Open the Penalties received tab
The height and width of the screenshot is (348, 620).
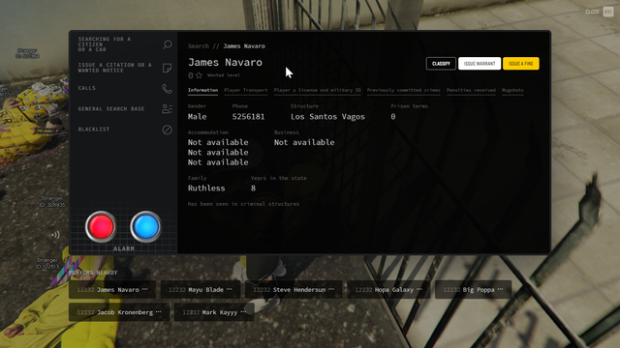point(471,90)
